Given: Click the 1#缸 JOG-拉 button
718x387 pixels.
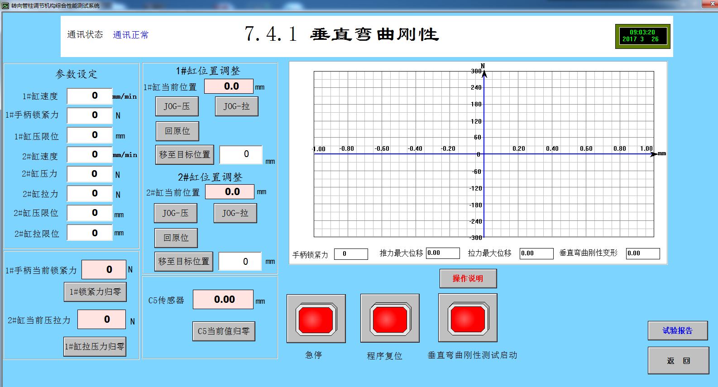Looking at the screenshot, I should [x=236, y=106].
